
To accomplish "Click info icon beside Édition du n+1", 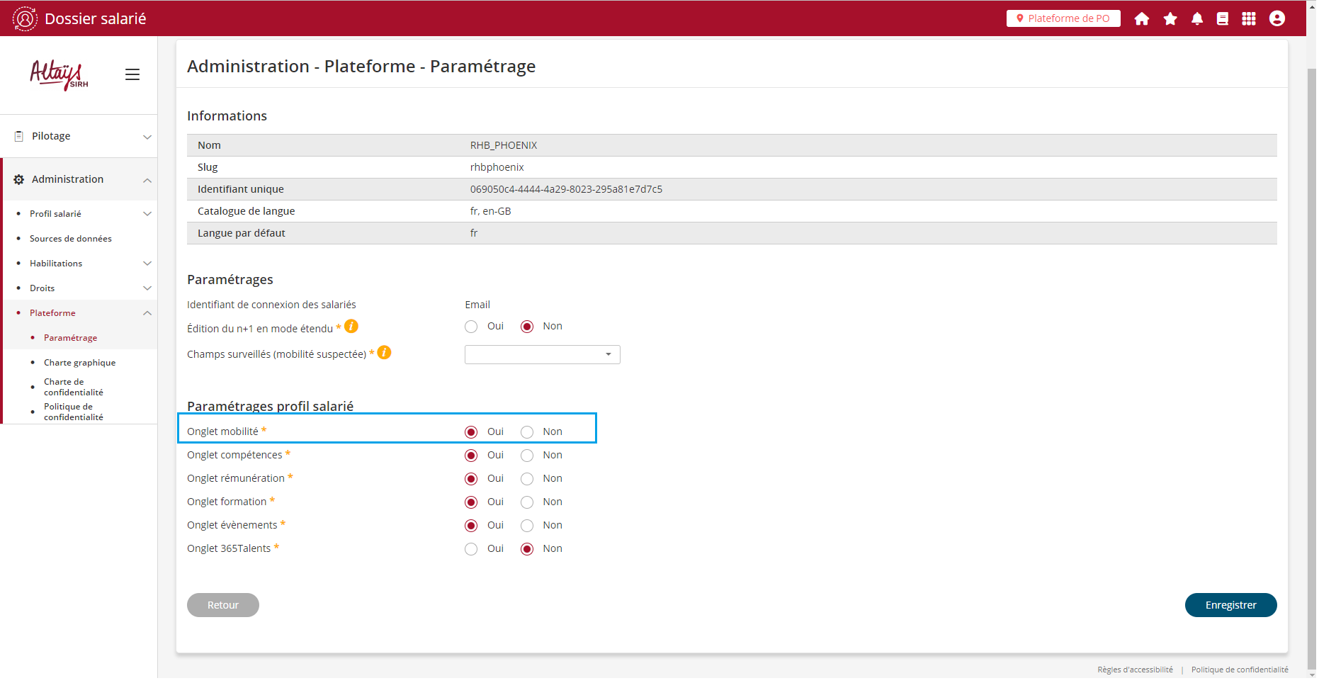I will coord(351,327).
